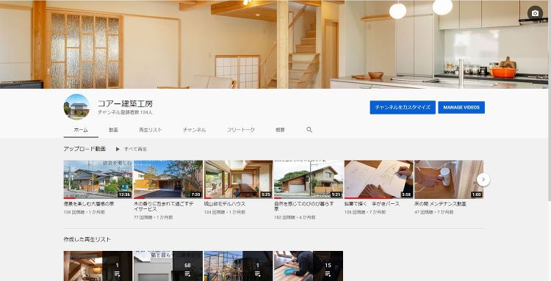Open the construction-site playlist with 1 video
Viewport: 551px width, 281px height.
(x=238, y=266)
